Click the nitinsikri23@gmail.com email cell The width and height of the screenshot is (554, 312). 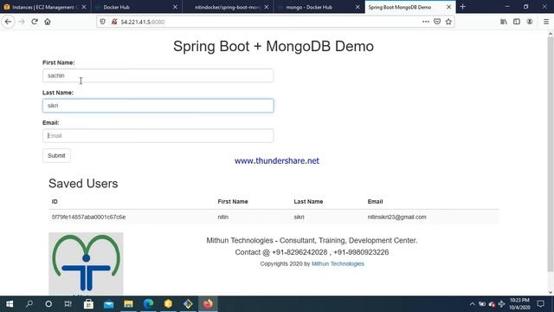pyautogui.click(x=396, y=218)
